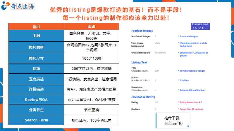Select the 分类节点 row header

pos(36,110)
